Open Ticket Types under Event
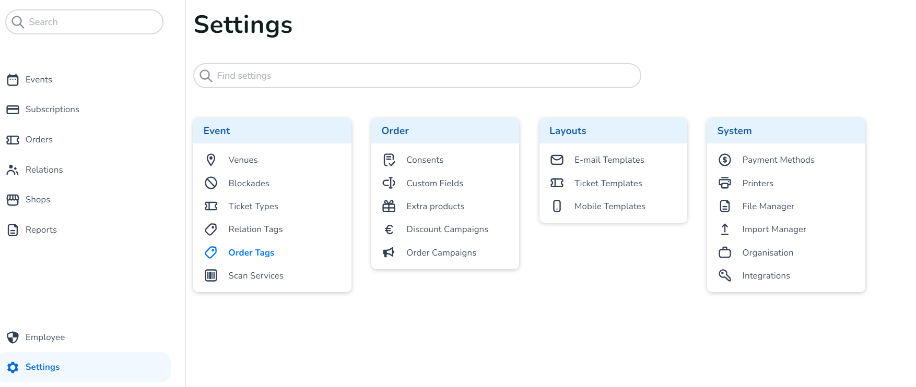 pos(253,206)
